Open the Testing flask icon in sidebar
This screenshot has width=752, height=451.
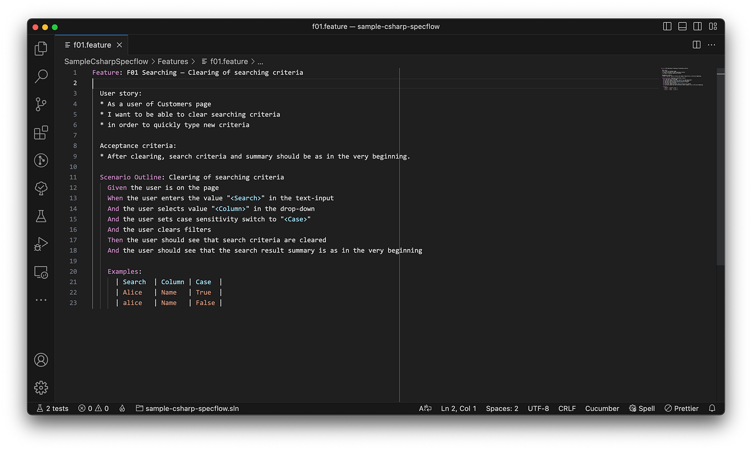[41, 216]
